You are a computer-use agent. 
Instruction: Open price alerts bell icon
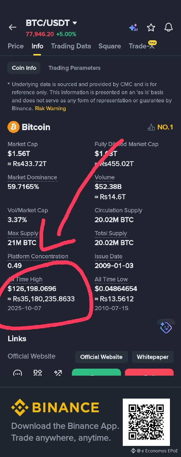[168, 27]
